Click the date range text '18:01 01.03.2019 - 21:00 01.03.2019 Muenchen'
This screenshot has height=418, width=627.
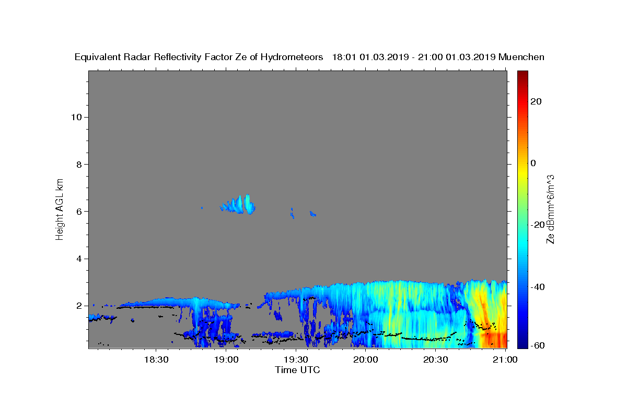tap(438, 57)
